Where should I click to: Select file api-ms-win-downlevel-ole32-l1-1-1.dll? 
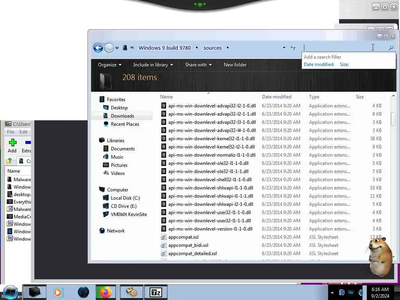click(x=208, y=171)
